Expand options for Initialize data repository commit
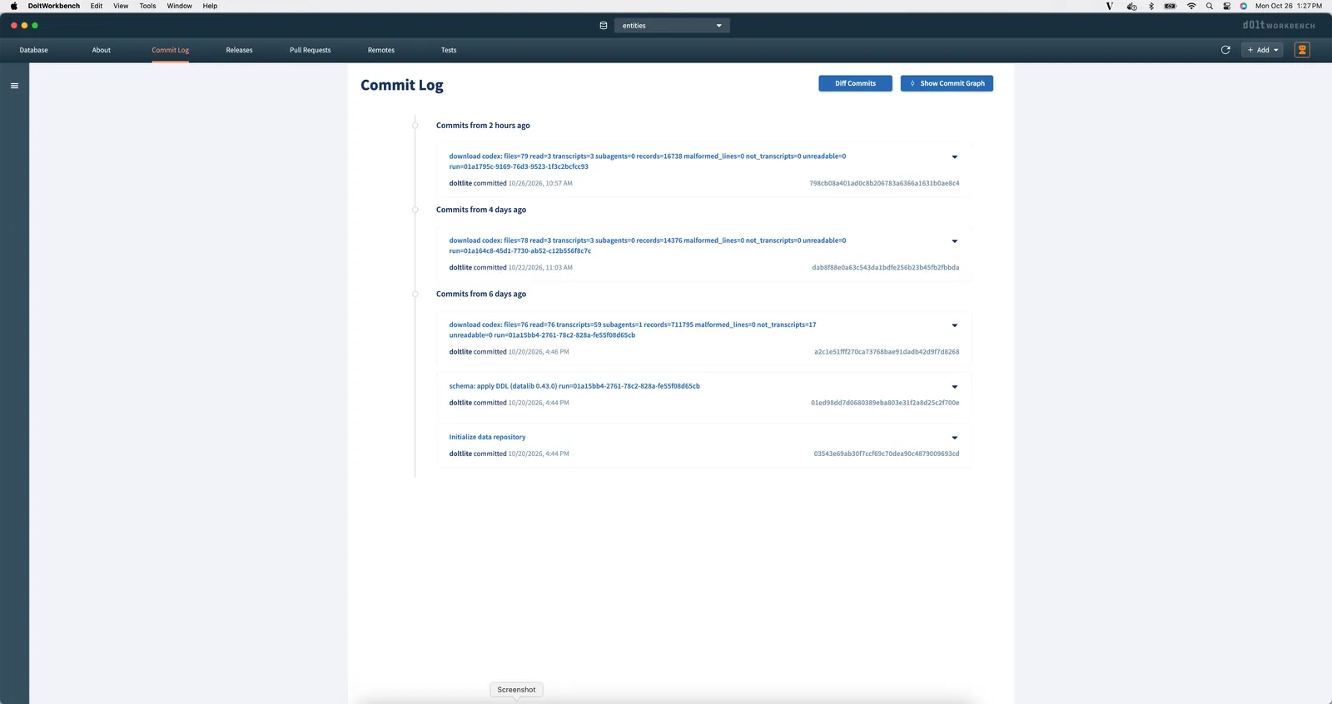 [x=955, y=438]
